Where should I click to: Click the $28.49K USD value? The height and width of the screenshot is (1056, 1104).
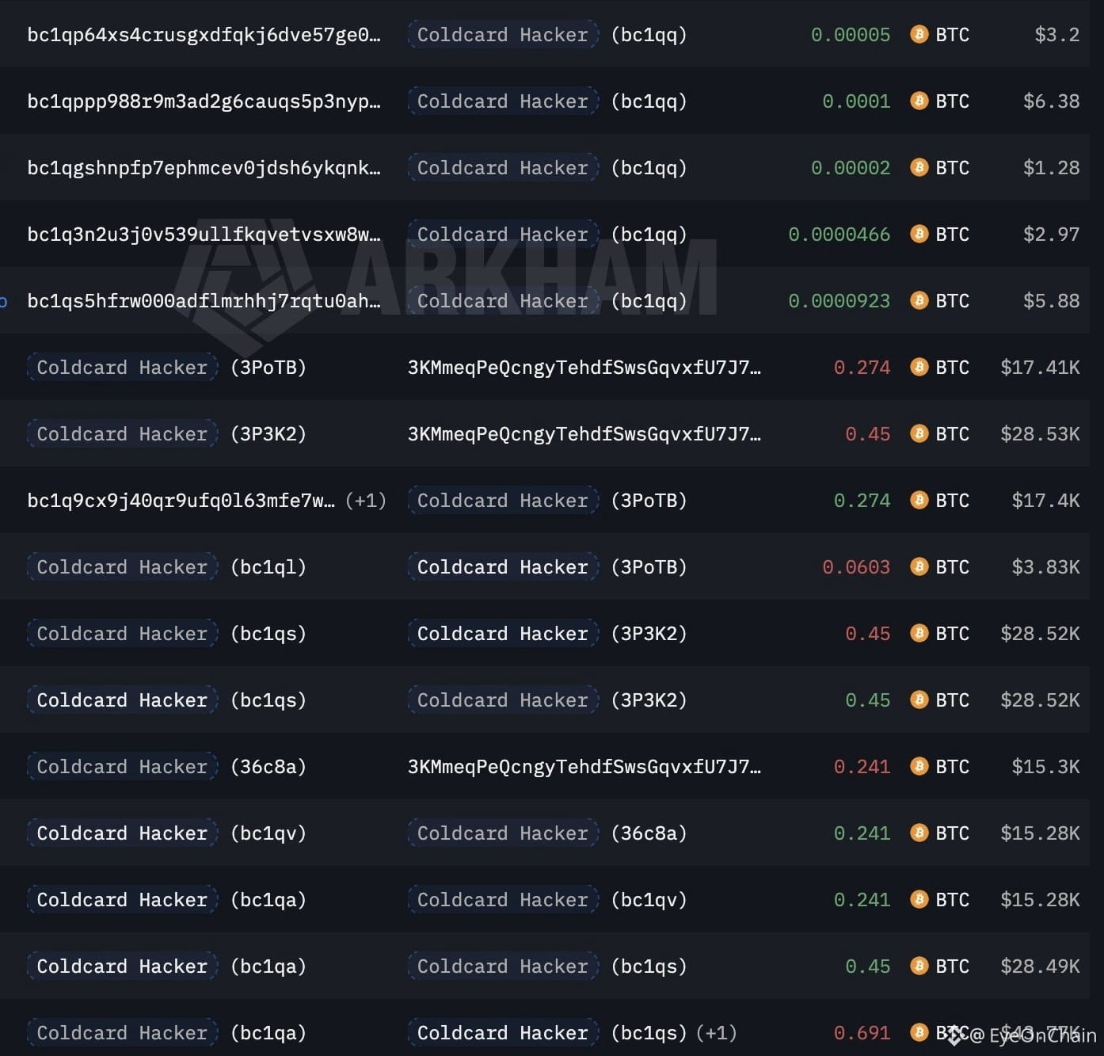pyautogui.click(x=1040, y=966)
